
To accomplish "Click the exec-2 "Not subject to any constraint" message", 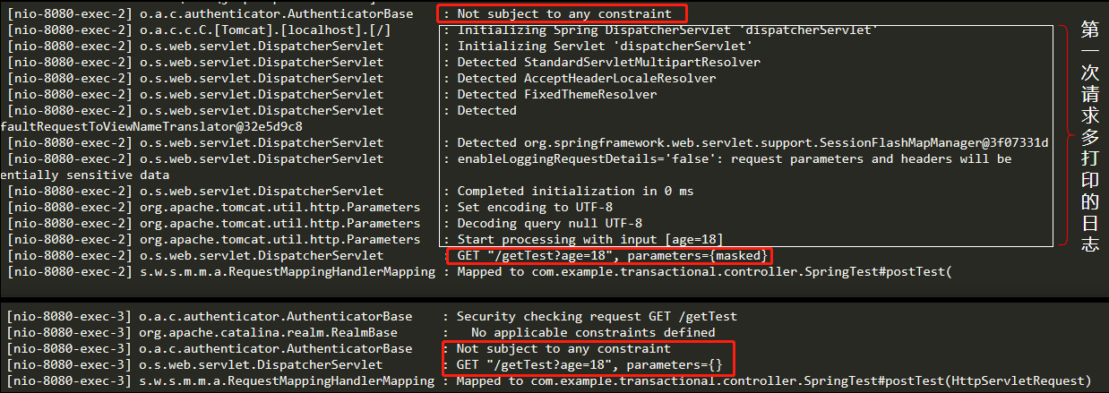I will pos(563,14).
